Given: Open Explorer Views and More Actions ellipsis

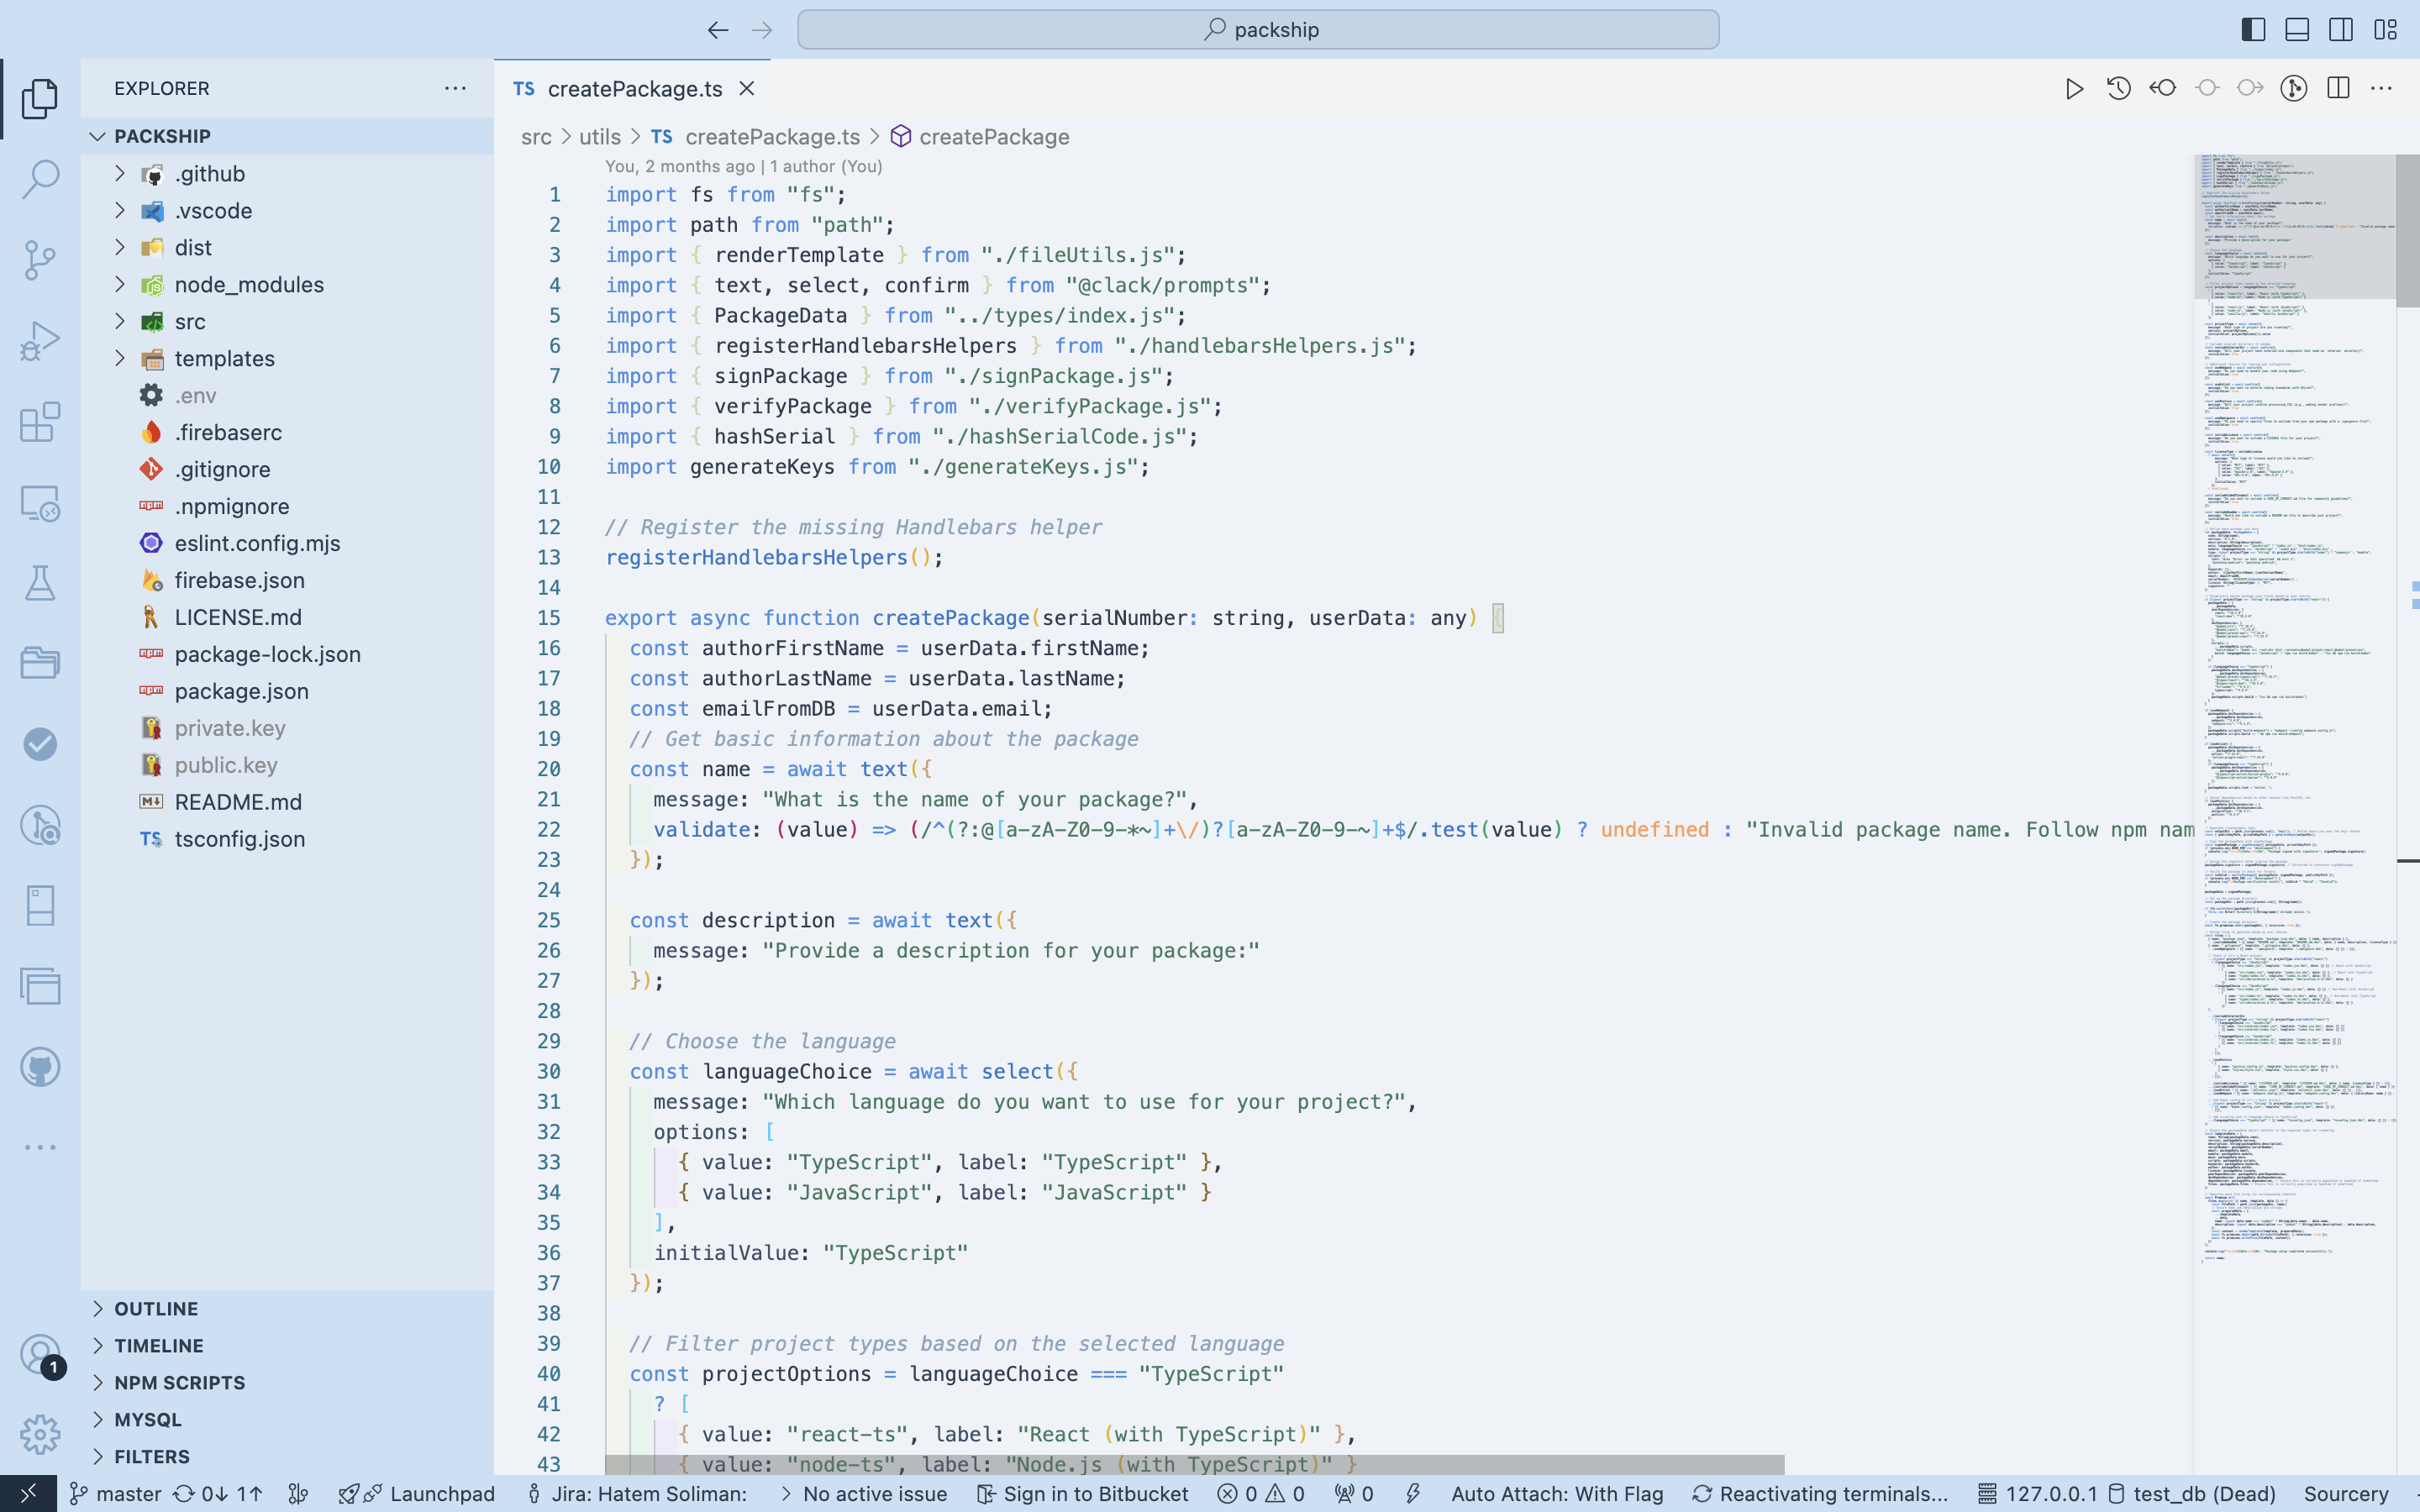Looking at the screenshot, I should 455,88.
